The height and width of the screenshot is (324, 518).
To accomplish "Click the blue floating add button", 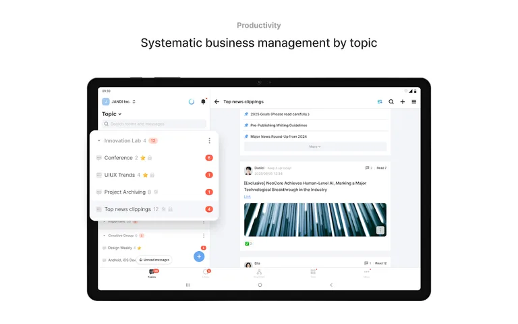I will 199,256.
